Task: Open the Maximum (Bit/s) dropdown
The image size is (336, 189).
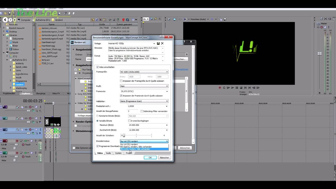Action: [x=167, y=125]
